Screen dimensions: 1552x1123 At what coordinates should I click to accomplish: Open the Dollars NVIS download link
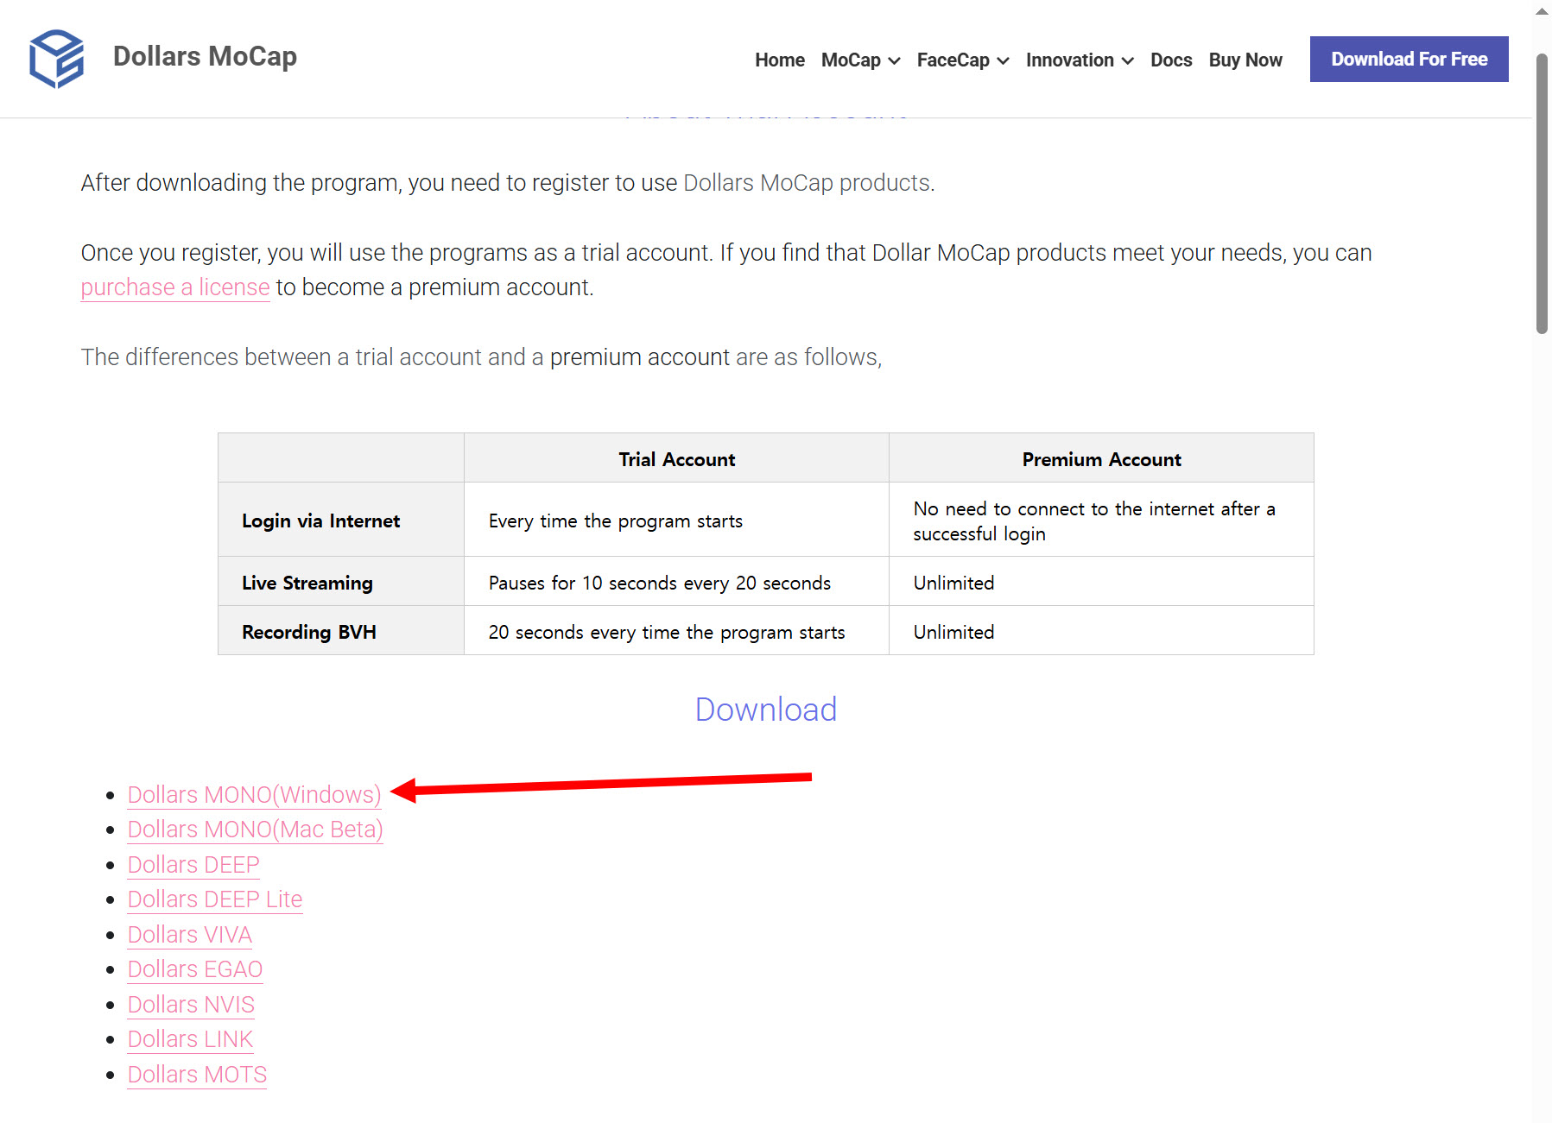[191, 1005]
